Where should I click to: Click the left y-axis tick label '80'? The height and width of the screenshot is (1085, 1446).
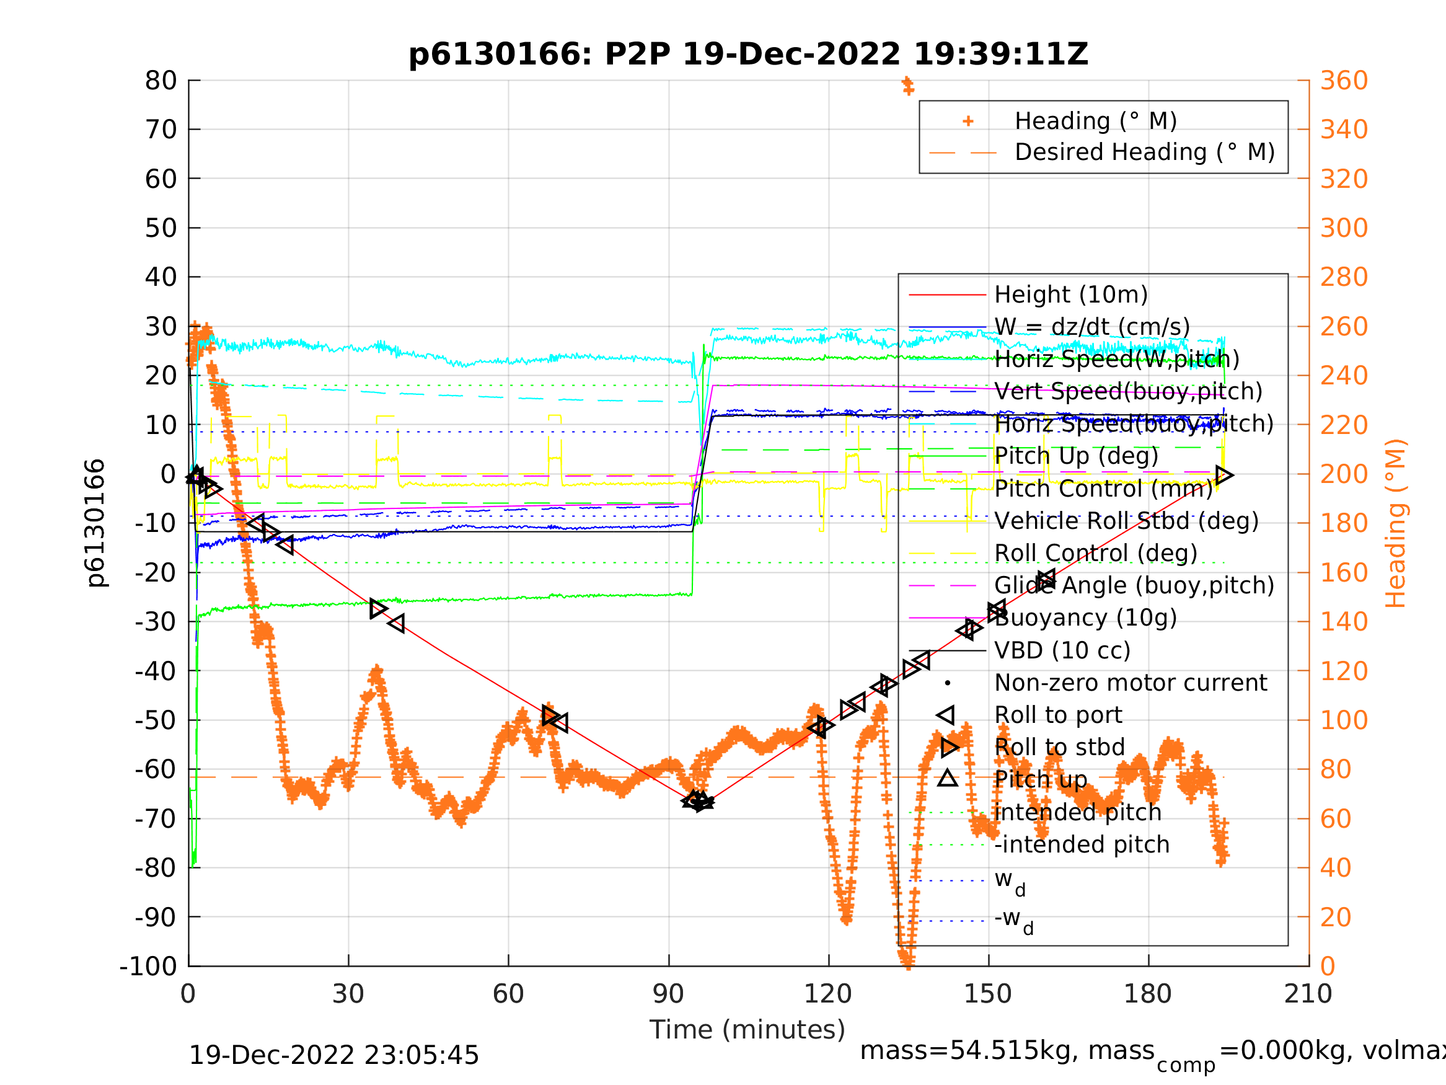tap(161, 81)
